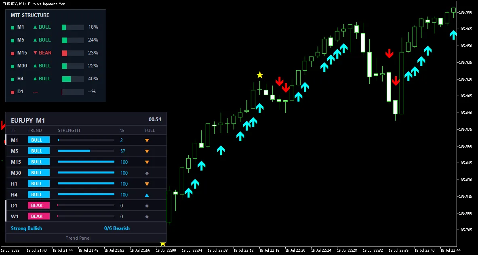Click the red down arrow near 185.950 level
This screenshot has height=255, width=478.
[x=389, y=53]
